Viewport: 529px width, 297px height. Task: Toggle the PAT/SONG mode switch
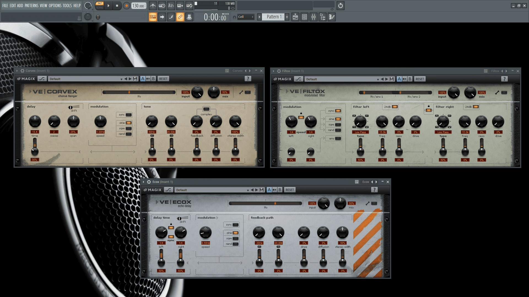click(x=100, y=5)
